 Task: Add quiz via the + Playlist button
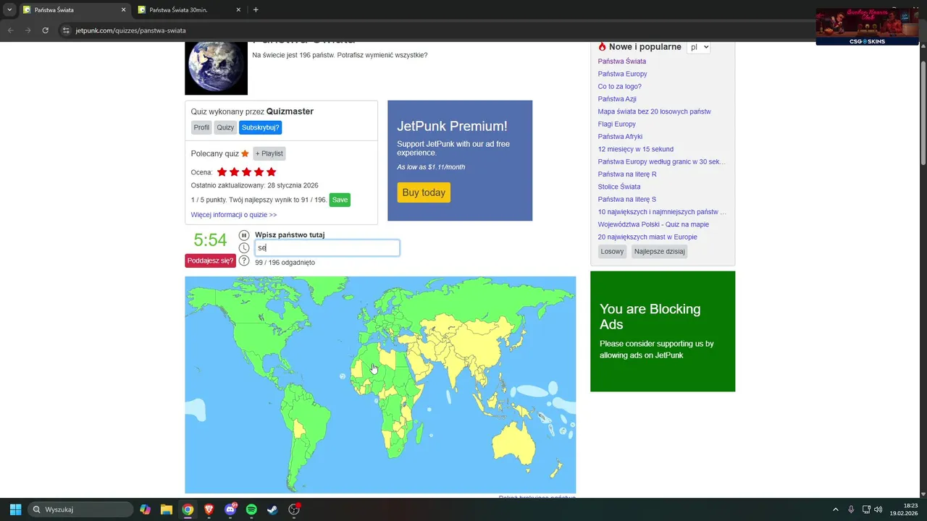(269, 153)
